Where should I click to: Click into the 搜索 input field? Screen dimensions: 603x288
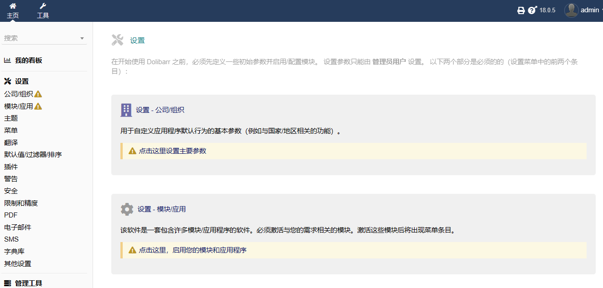[x=40, y=38]
